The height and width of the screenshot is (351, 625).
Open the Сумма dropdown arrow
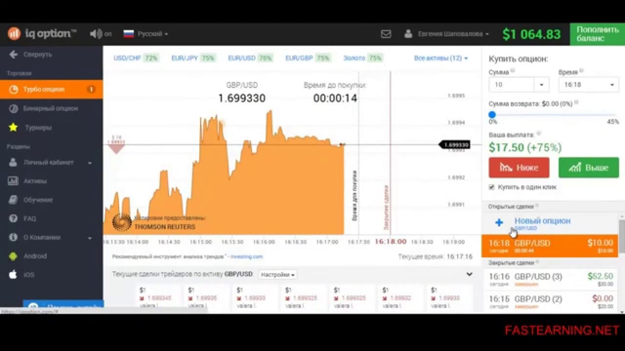(542, 84)
